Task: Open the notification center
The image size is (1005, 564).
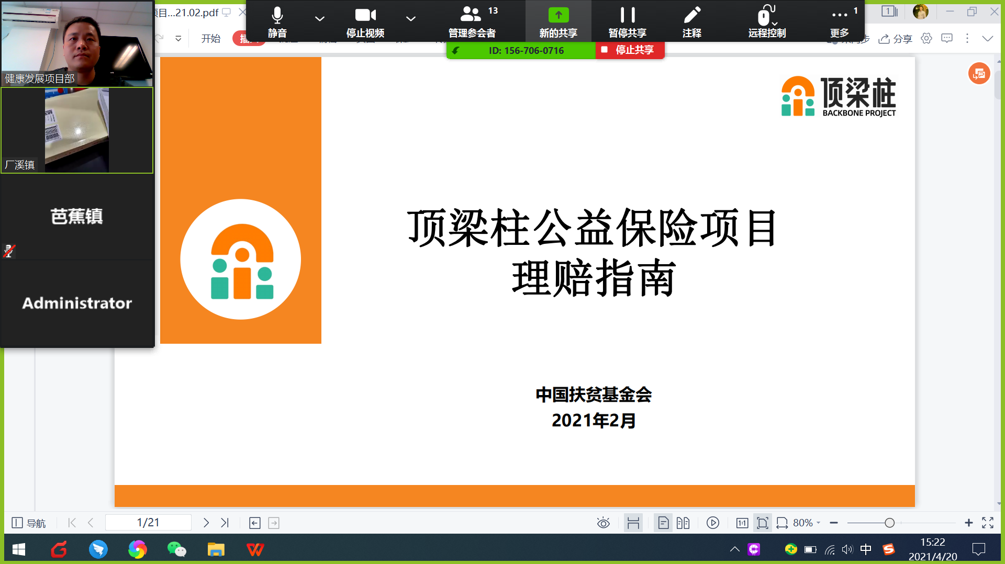Action: click(x=979, y=549)
